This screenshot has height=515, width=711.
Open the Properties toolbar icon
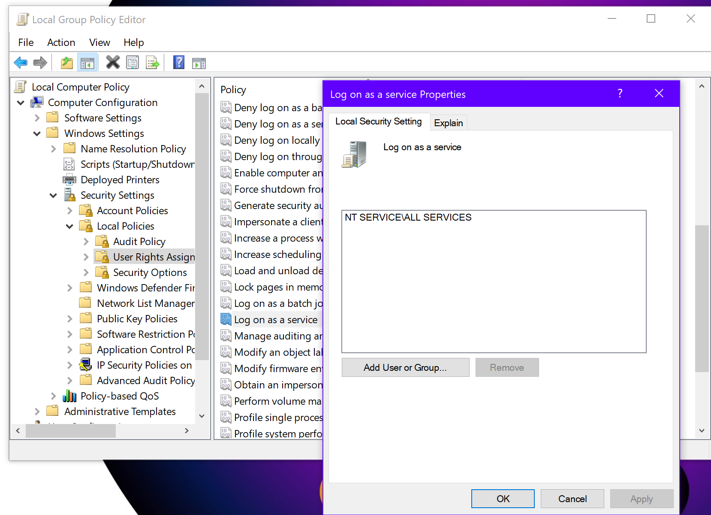click(133, 63)
